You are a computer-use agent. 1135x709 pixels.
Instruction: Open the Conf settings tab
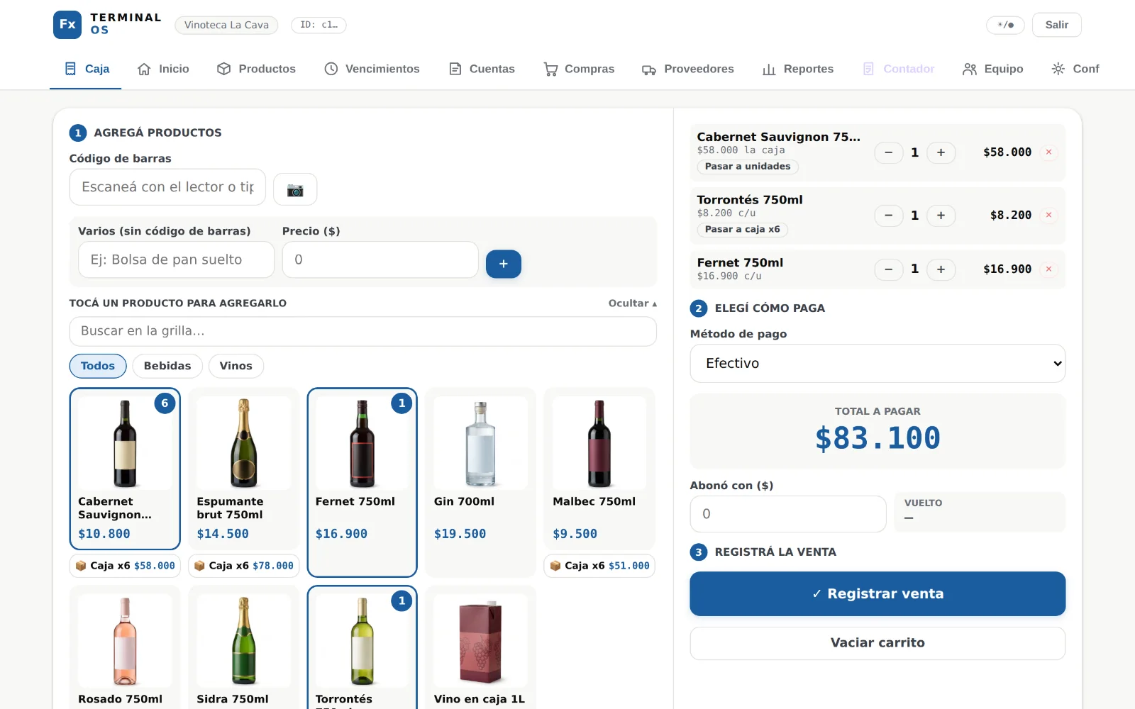tap(1075, 69)
